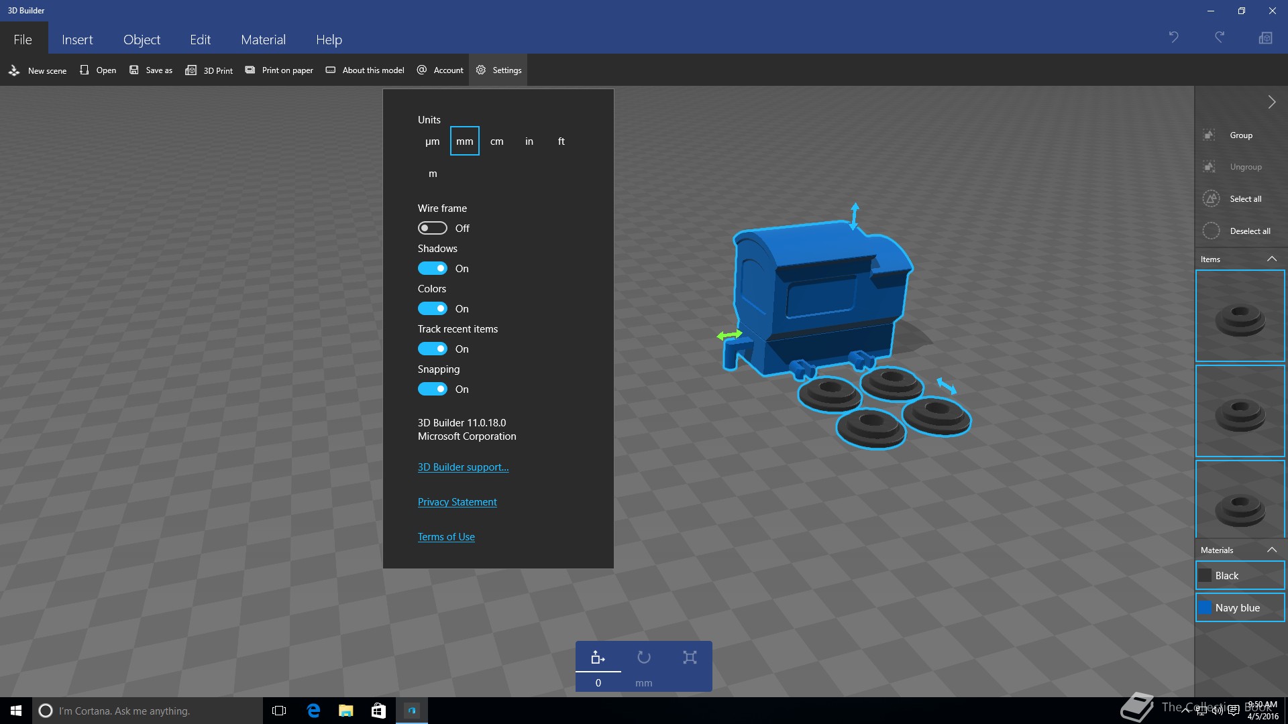Viewport: 1288px width, 724px height.
Task: Open the File menu
Action: click(23, 40)
